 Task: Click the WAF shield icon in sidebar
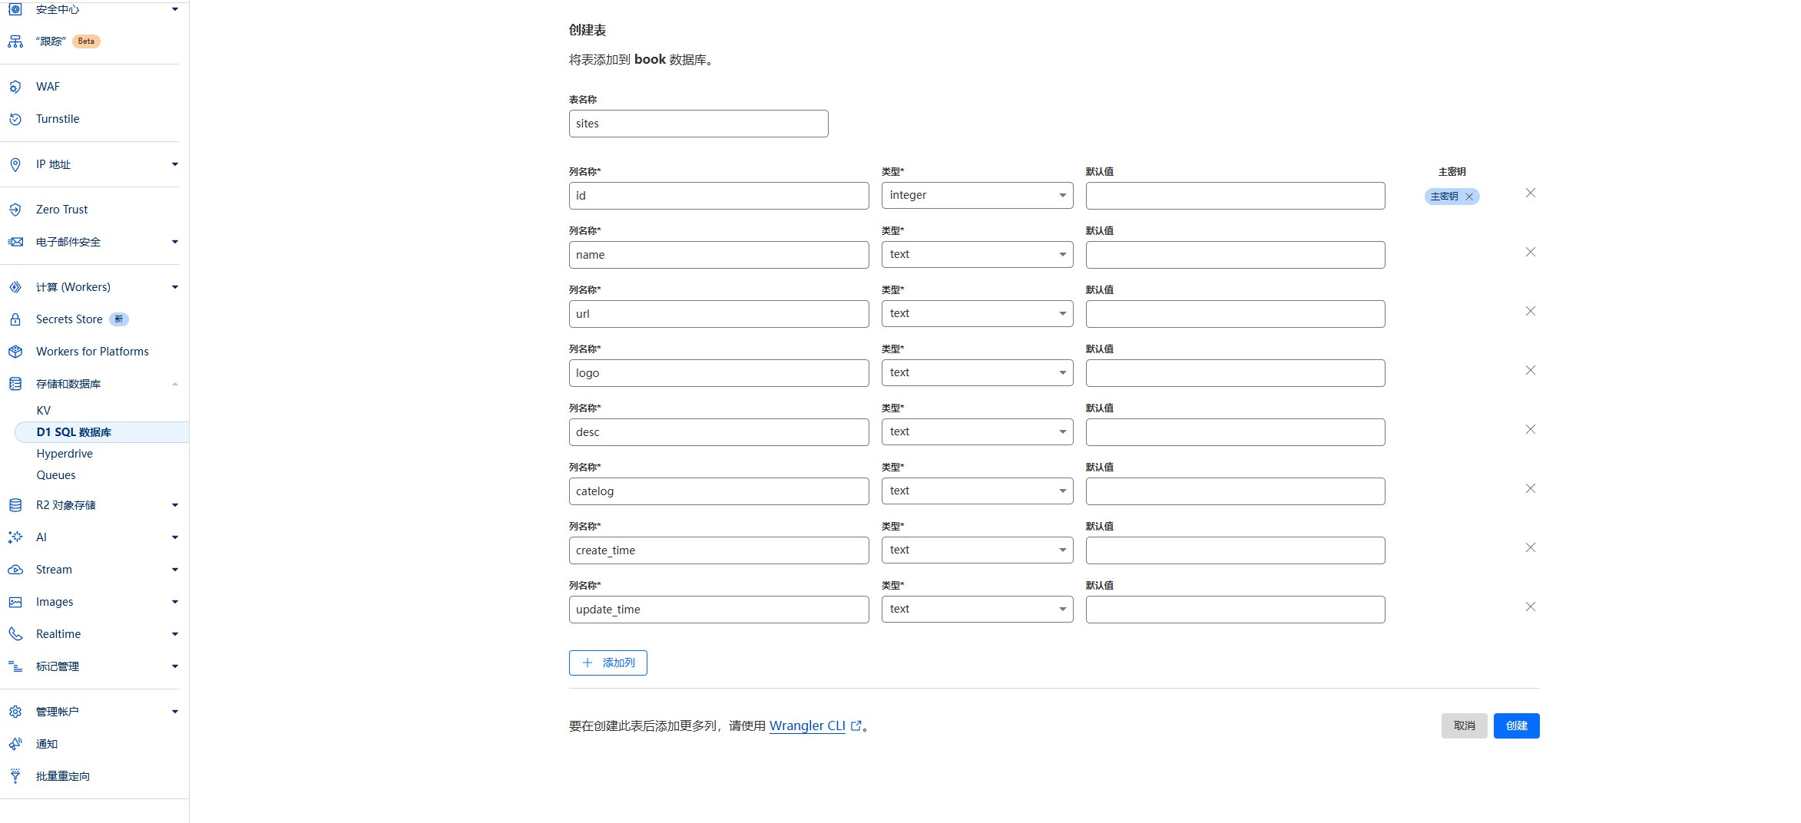15,87
